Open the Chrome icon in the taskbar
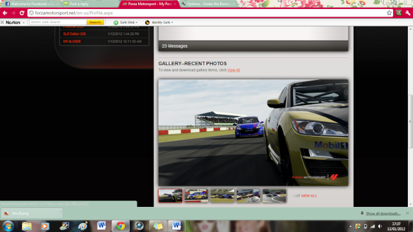The image size is (413, 232). tap(121, 226)
